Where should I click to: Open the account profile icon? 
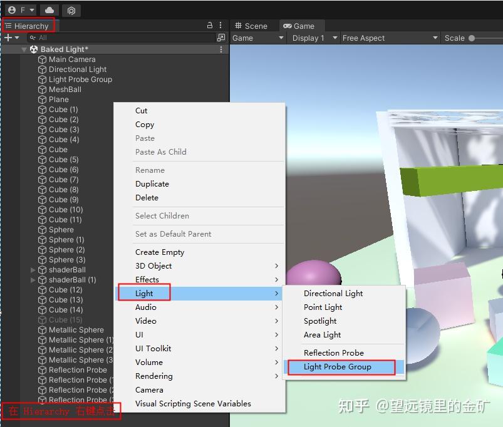click(12, 10)
